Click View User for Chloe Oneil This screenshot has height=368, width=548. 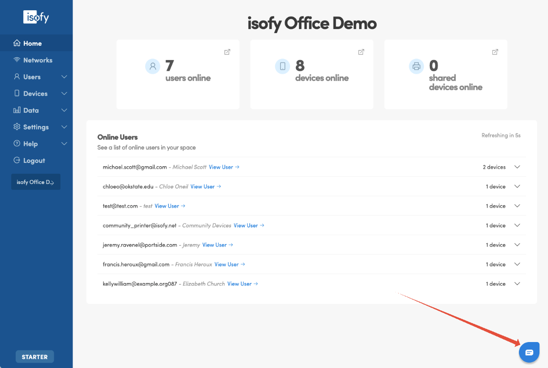(x=206, y=186)
